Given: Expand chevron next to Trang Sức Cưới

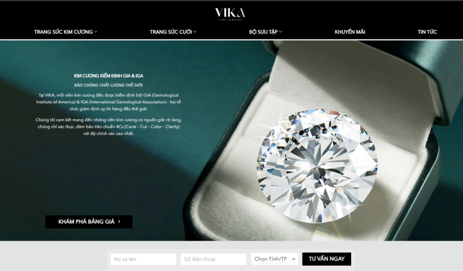Looking at the screenshot, I should click(195, 32).
